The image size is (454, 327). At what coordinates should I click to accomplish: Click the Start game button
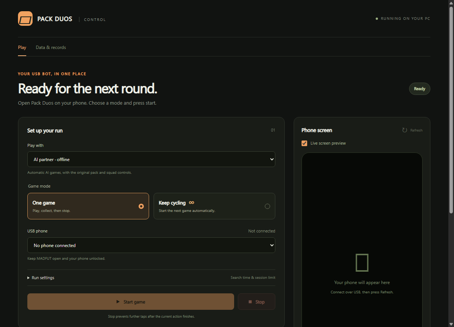(x=131, y=302)
